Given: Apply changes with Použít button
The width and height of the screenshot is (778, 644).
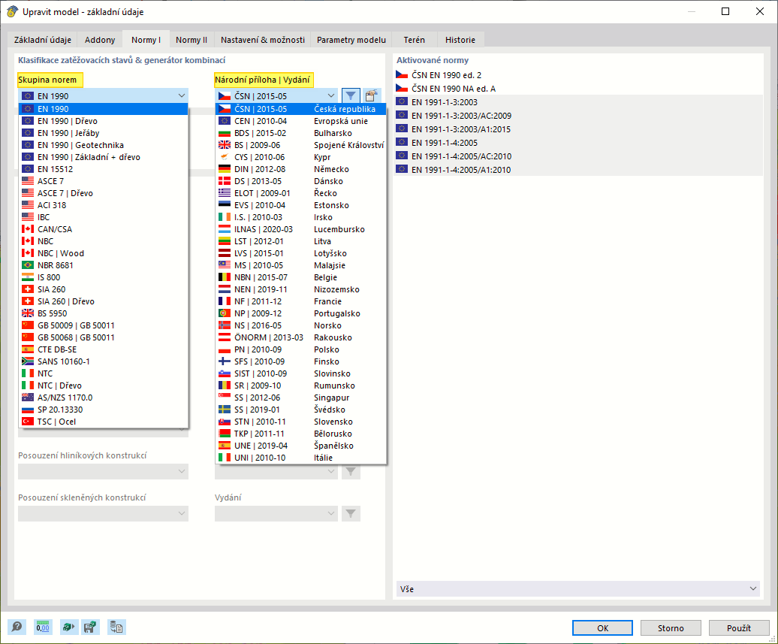Looking at the screenshot, I should click(x=739, y=628).
